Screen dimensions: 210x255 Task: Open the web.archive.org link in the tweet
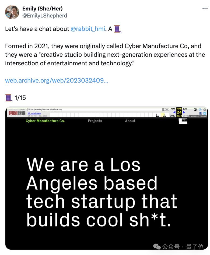pos(57,80)
